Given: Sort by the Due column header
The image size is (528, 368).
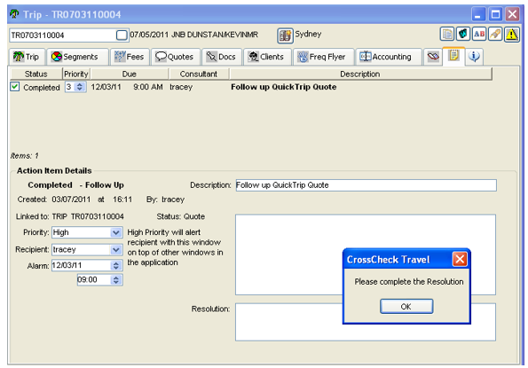Looking at the screenshot, I should [x=130, y=74].
